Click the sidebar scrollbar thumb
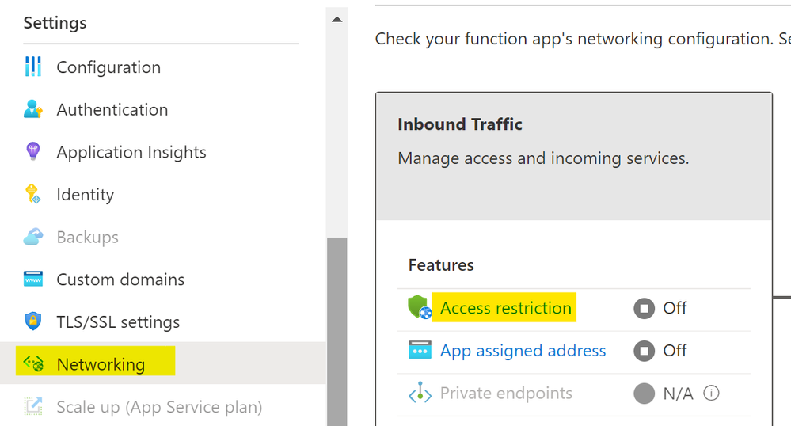 (337, 332)
